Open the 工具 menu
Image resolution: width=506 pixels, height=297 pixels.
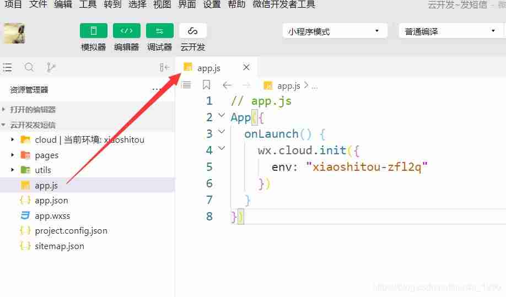[88, 4]
